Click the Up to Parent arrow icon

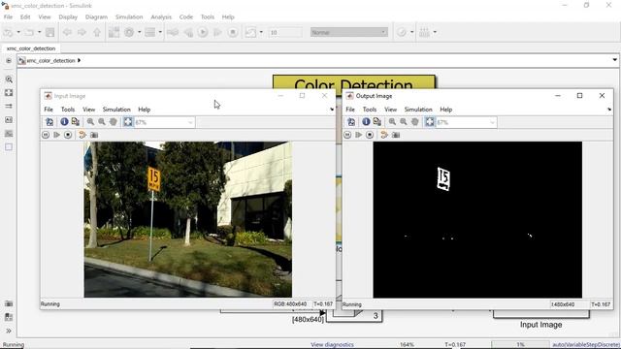(x=97, y=32)
